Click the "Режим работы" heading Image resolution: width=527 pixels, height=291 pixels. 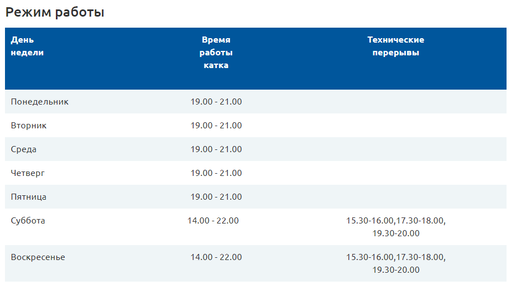point(55,12)
